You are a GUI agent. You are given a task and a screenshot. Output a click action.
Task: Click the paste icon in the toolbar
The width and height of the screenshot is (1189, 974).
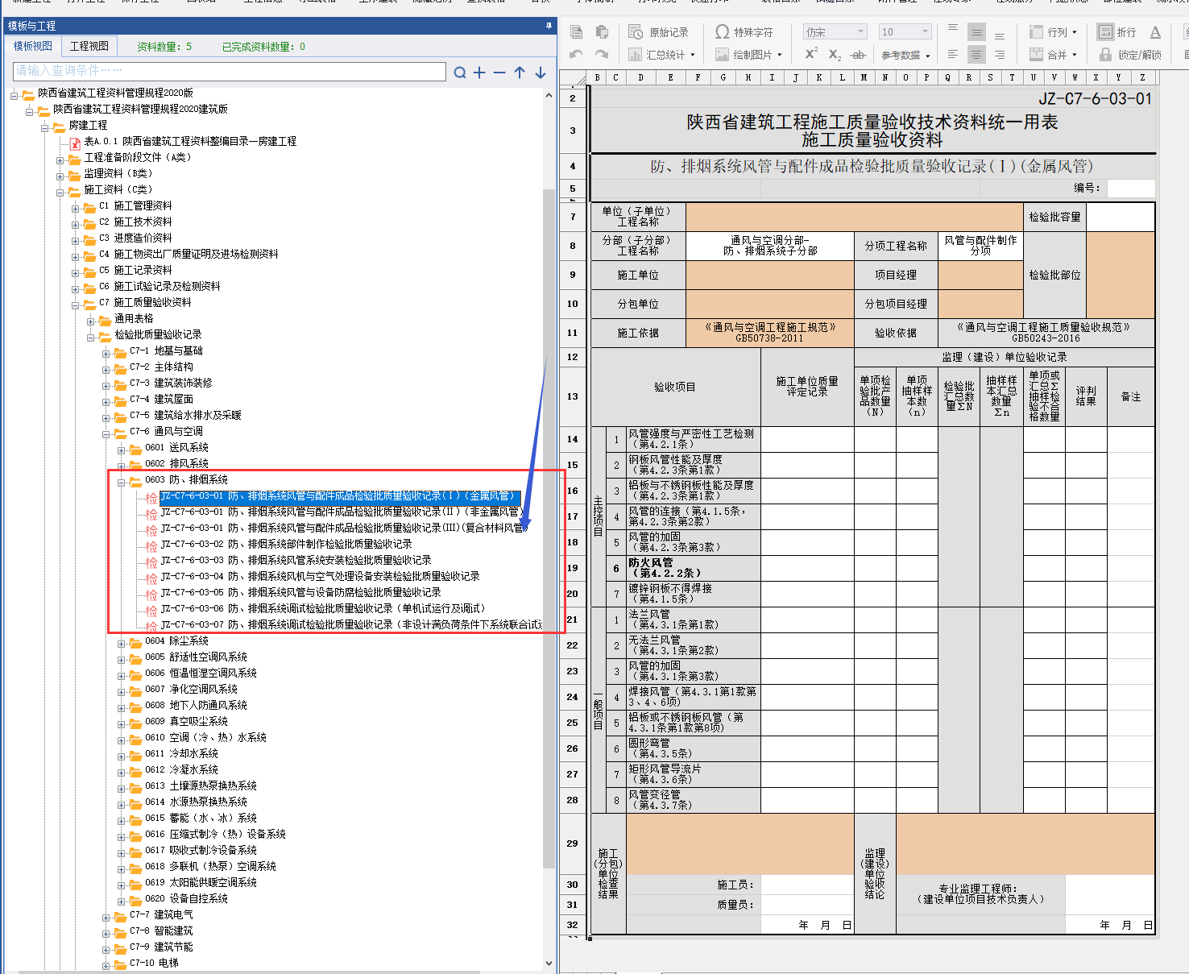coord(602,32)
